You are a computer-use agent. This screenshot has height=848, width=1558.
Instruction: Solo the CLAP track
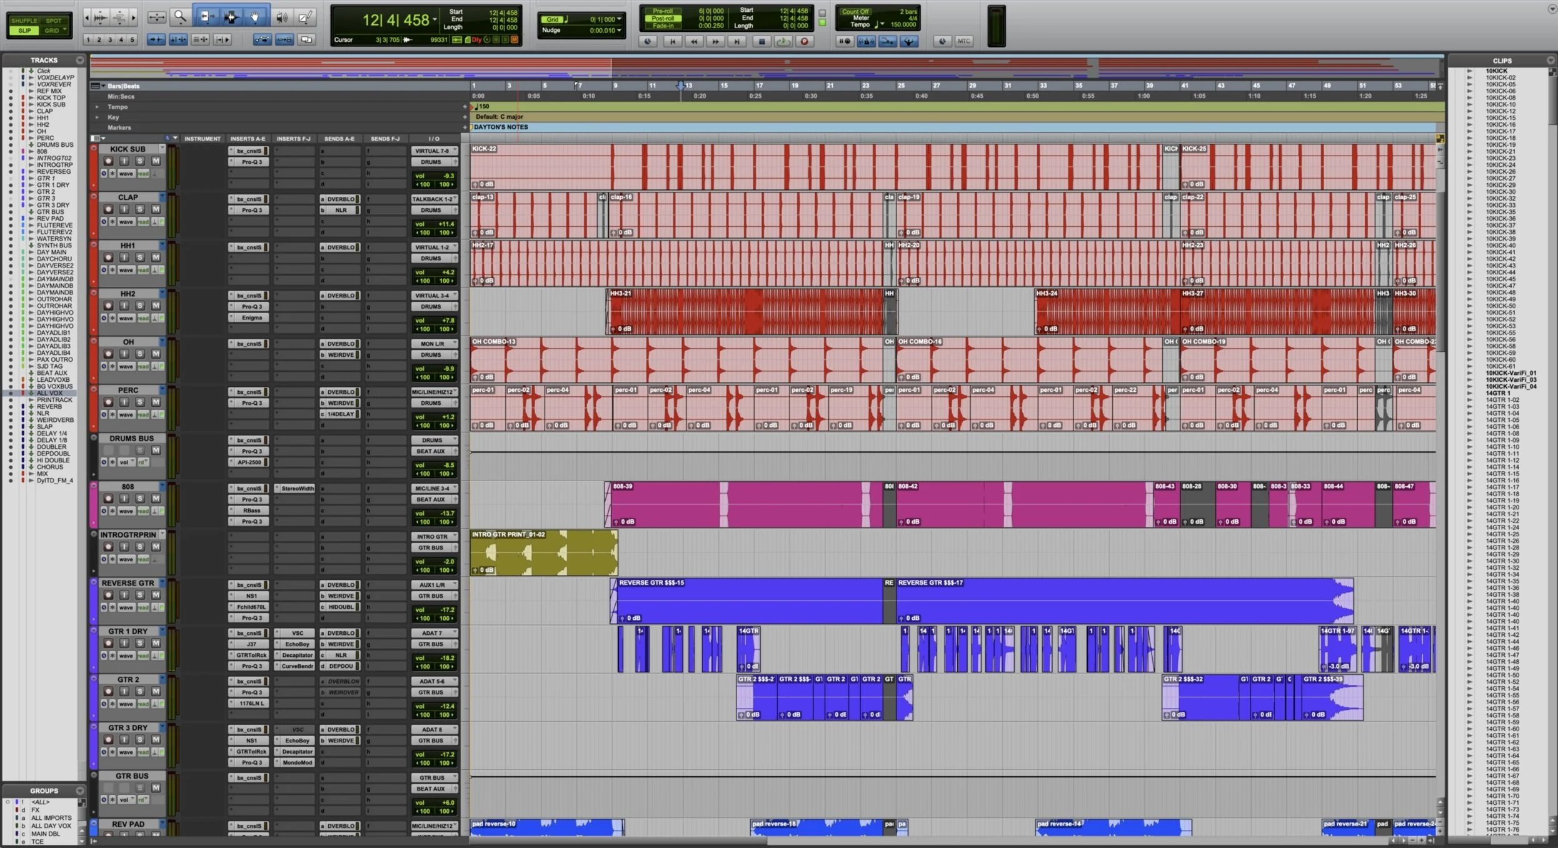coord(140,209)
